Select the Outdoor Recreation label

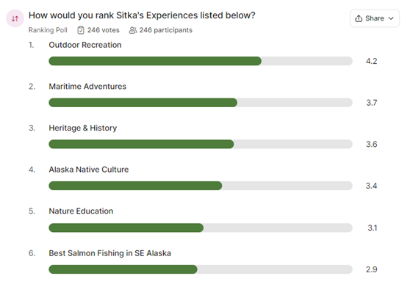[x=85, y=45]
